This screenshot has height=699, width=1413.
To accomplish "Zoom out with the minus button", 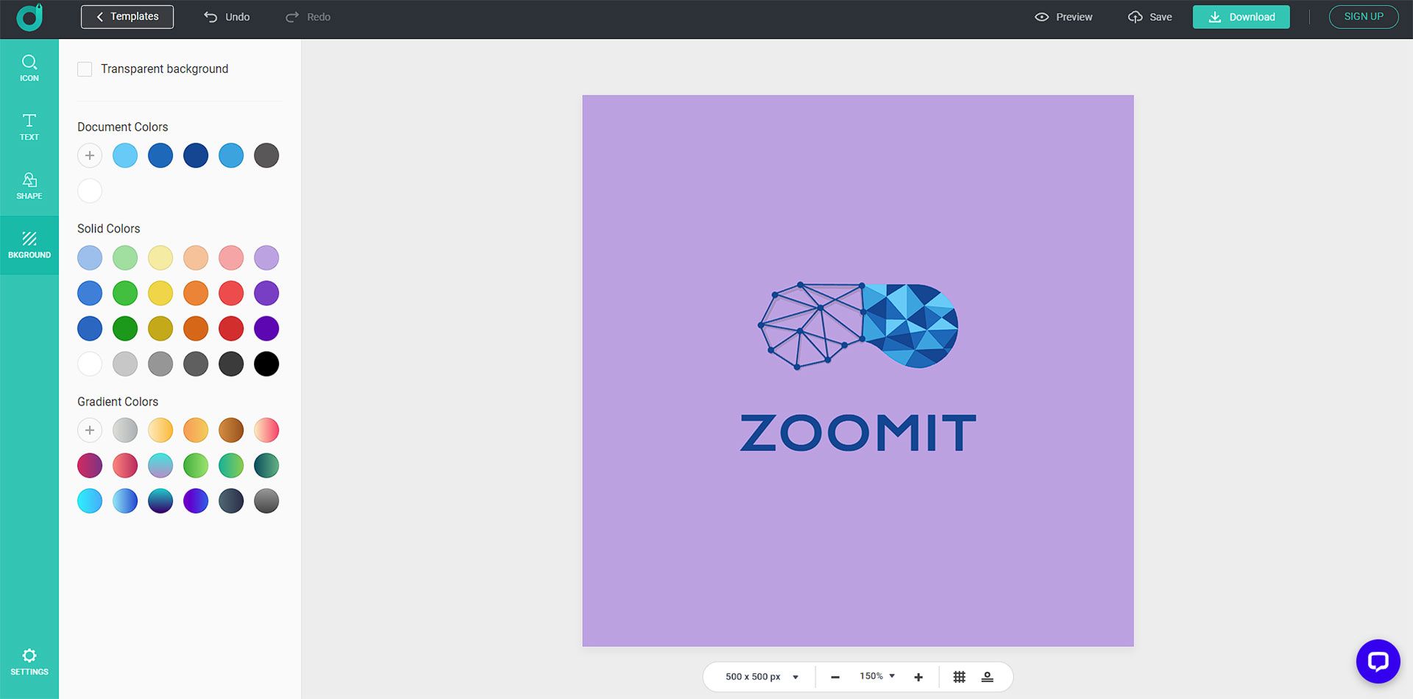I will click(835, 677).
